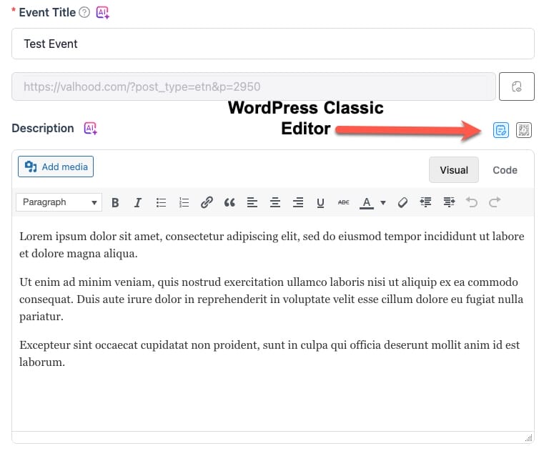The image size is (549, 456).
Task: Toggle bold formatting in editor toolbar
Action: 115,202
